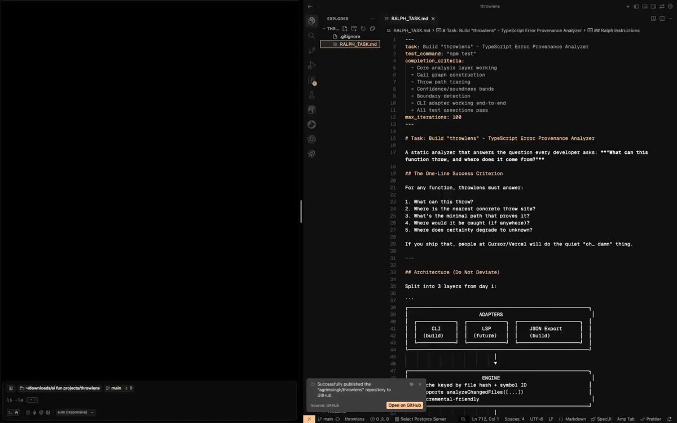Open the notification gear settings

[x=411, y=384]
